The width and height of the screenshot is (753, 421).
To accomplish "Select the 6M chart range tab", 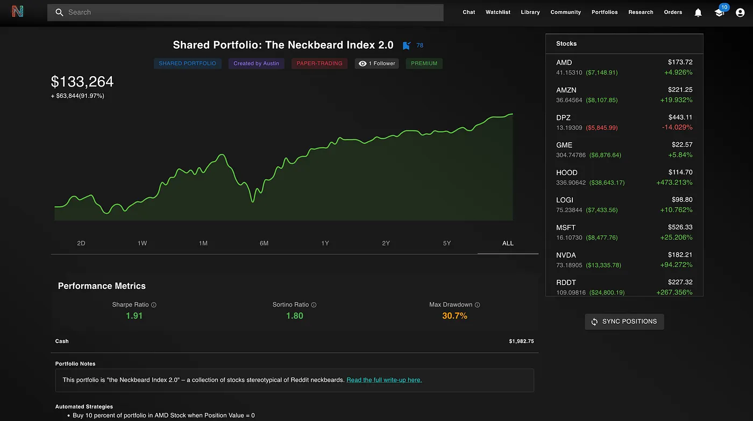I will click(x=264, y=243).
